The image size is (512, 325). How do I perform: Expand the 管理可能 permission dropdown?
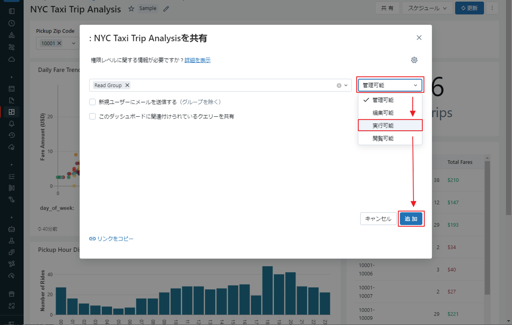[389, 85]
